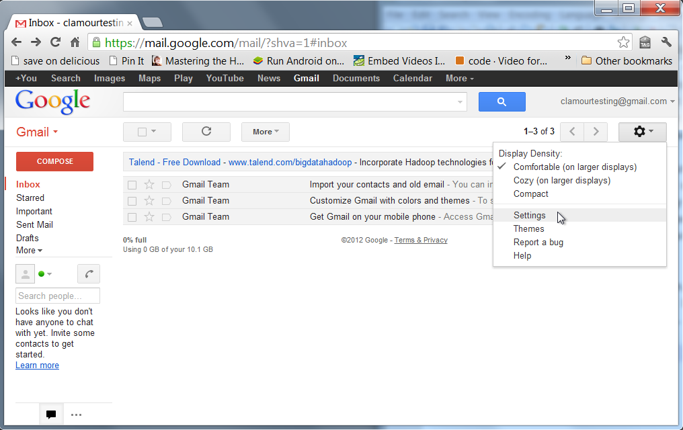683x430 pixels.
Task: Open the Other bookmarks folder
Action: 627,61
